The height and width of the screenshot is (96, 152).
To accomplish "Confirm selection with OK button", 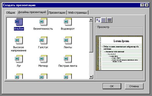I will [x=112, y=86].
